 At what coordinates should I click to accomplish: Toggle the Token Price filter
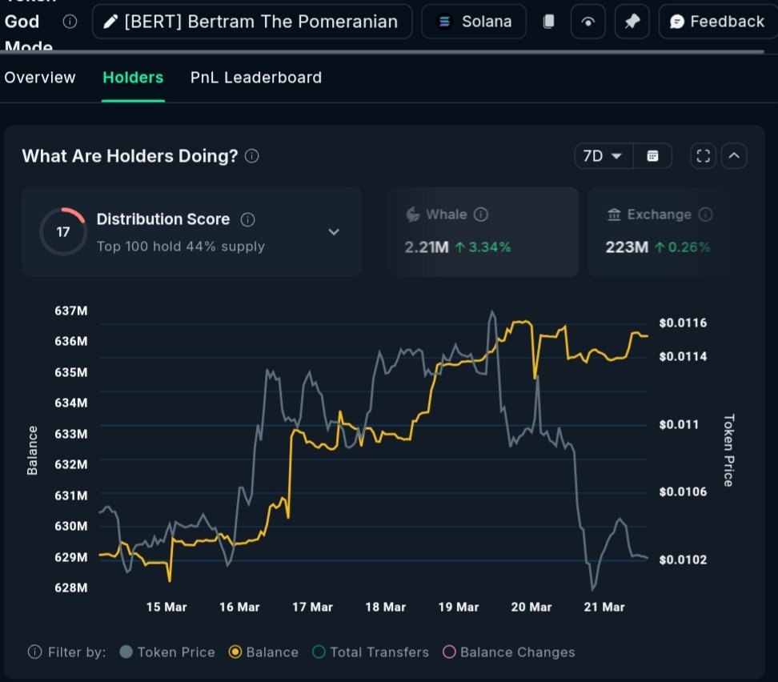point(168,652)
